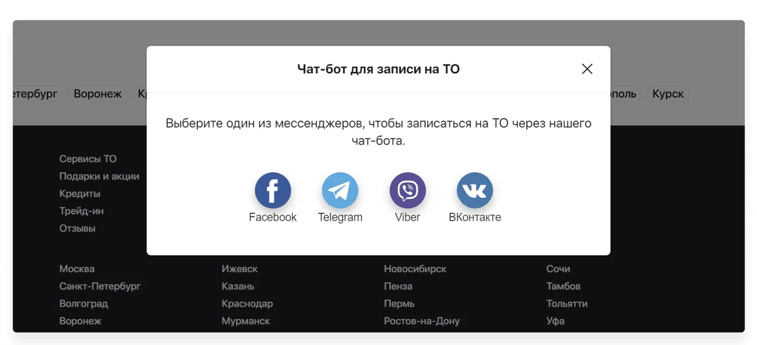Image resolution: width=757 pixels, height=345 pixels.
Task: Choose Воронеж in the footer city list
Action: [x=81, y=321]
